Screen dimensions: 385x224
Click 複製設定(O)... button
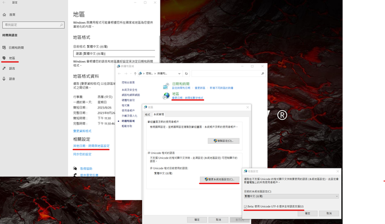pyautogui.click(x=224, y=141)
